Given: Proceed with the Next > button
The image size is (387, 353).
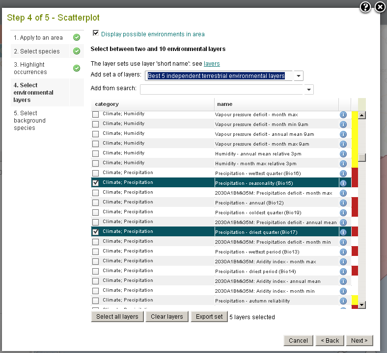Looking at the screenshot, I should point(359,341).
